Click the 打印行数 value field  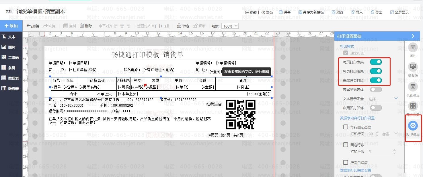tap(382, 151)
